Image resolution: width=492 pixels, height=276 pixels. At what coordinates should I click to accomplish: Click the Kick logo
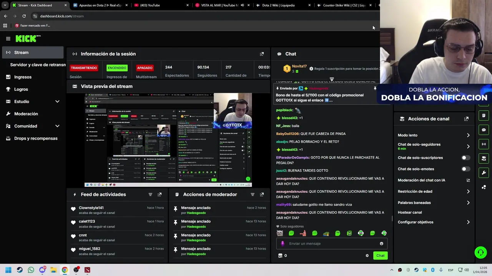point(28,38)
